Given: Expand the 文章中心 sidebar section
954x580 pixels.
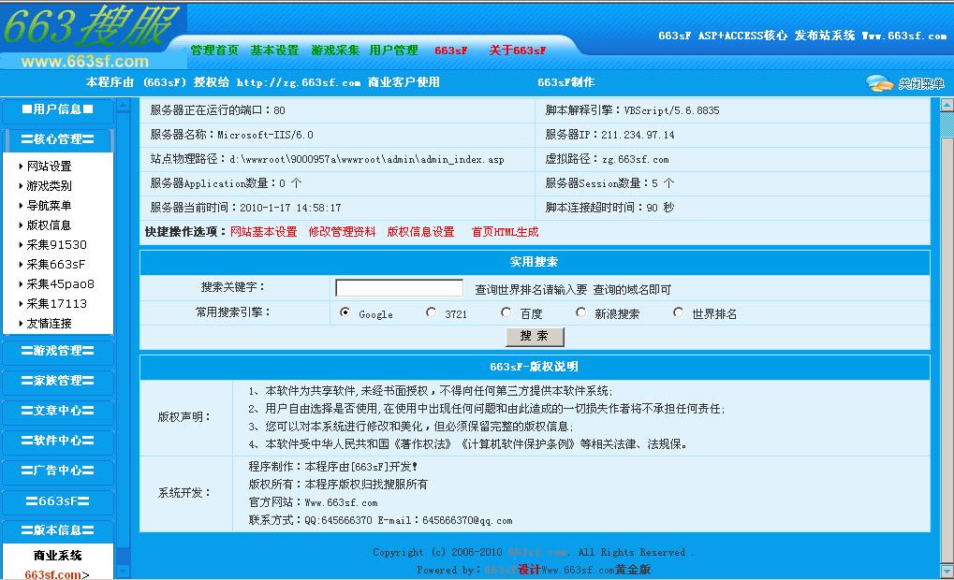Looking at the screenshot, I should click(x=58, y=412).
